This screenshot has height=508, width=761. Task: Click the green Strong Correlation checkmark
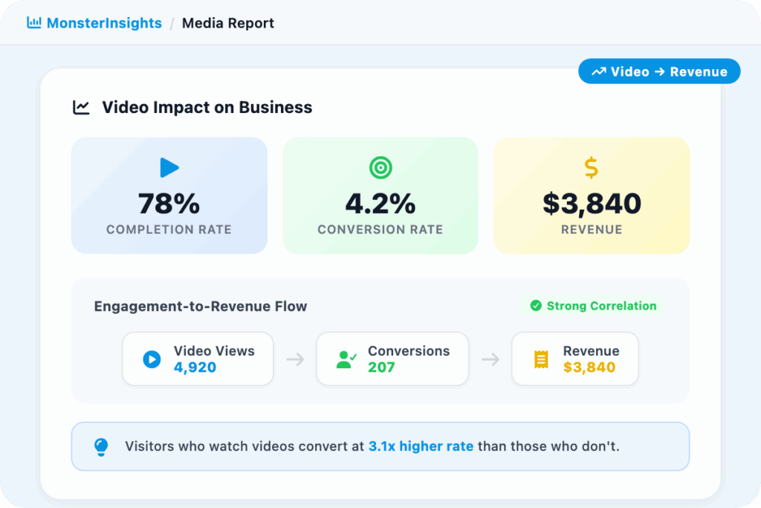click(536, 306)
